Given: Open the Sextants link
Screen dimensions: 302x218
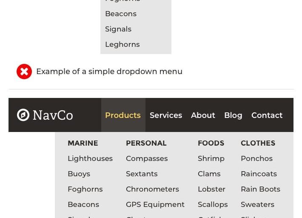Looking at the screenshot, I should point(142,174).
